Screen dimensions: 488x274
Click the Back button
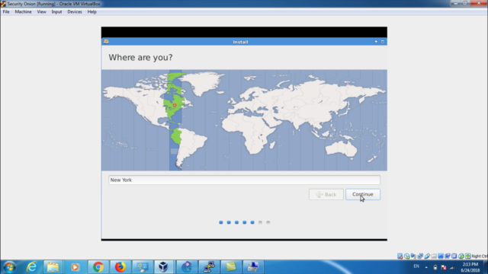[x=326, y=195]
